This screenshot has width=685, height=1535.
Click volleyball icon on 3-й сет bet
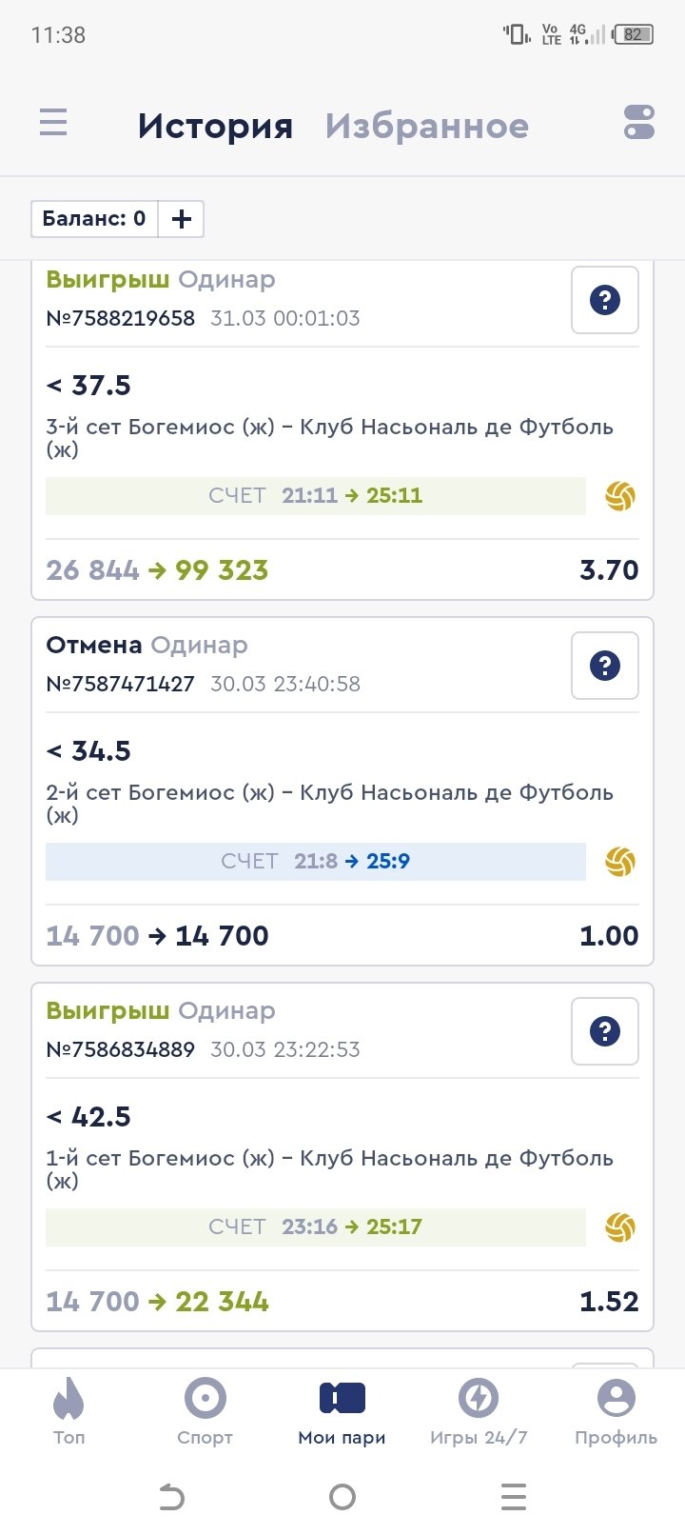pyautogui.click(x=620, y=496)
